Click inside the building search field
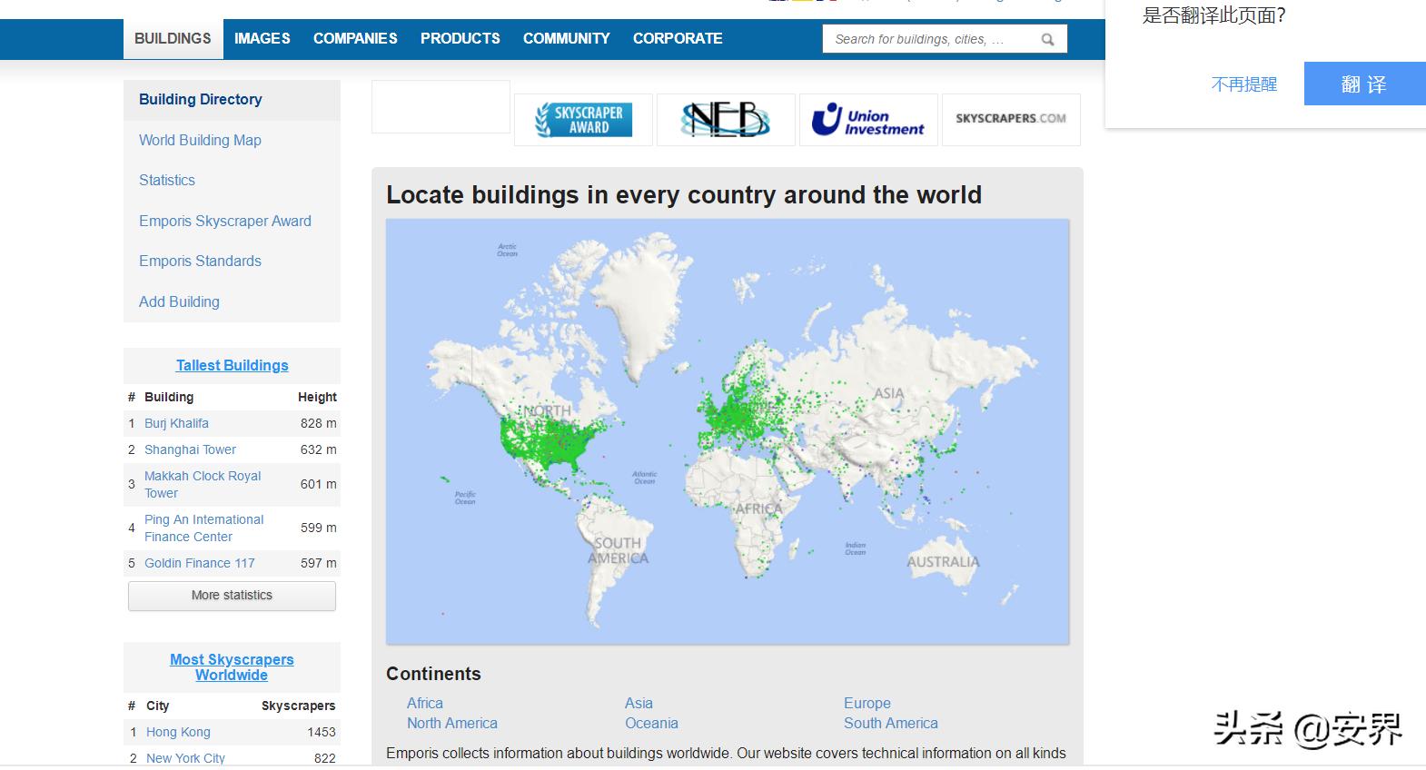The width and height of the screenshot is (1426, 770). (x=926, y=39)
